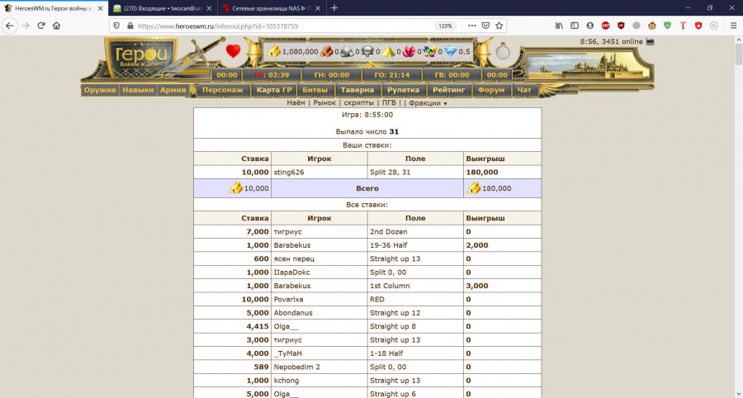This screenshot has height=398, width=743.
Task: Open the Adblock Plus extension icon
Action: coord(605,26)
